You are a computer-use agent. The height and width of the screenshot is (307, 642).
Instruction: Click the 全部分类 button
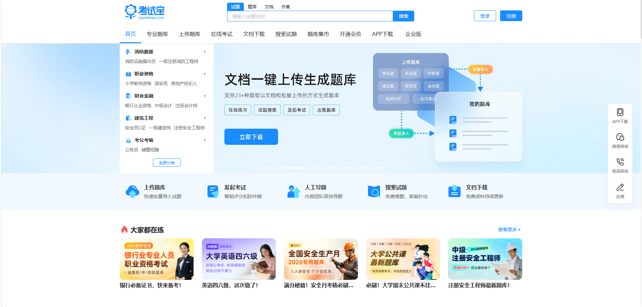(167, 163)
